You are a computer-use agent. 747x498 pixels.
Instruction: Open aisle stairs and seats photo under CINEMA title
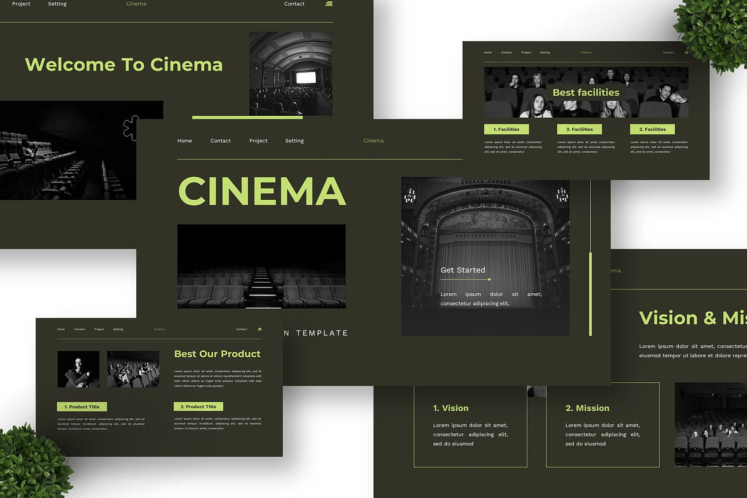(x=261, y=266)
